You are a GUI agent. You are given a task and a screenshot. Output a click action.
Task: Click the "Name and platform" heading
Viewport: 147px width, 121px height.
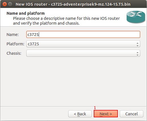(x=25, y=13)
